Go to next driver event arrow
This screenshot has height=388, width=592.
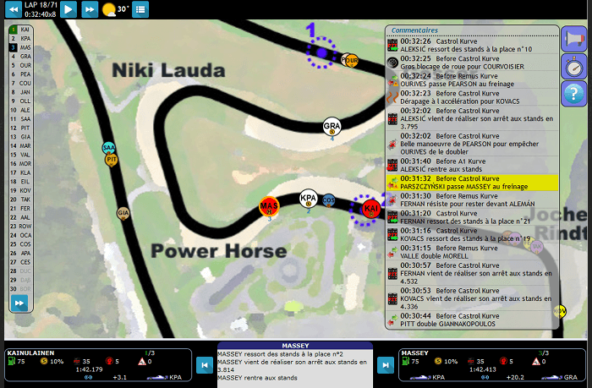385,365
